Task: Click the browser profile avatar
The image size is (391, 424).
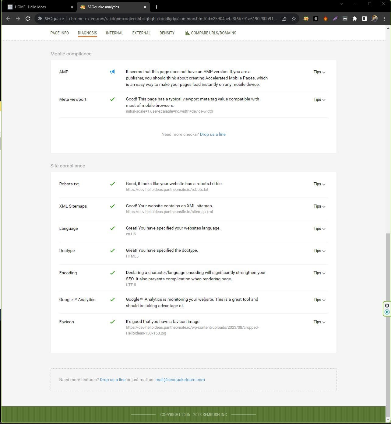Action: [374, 19]
